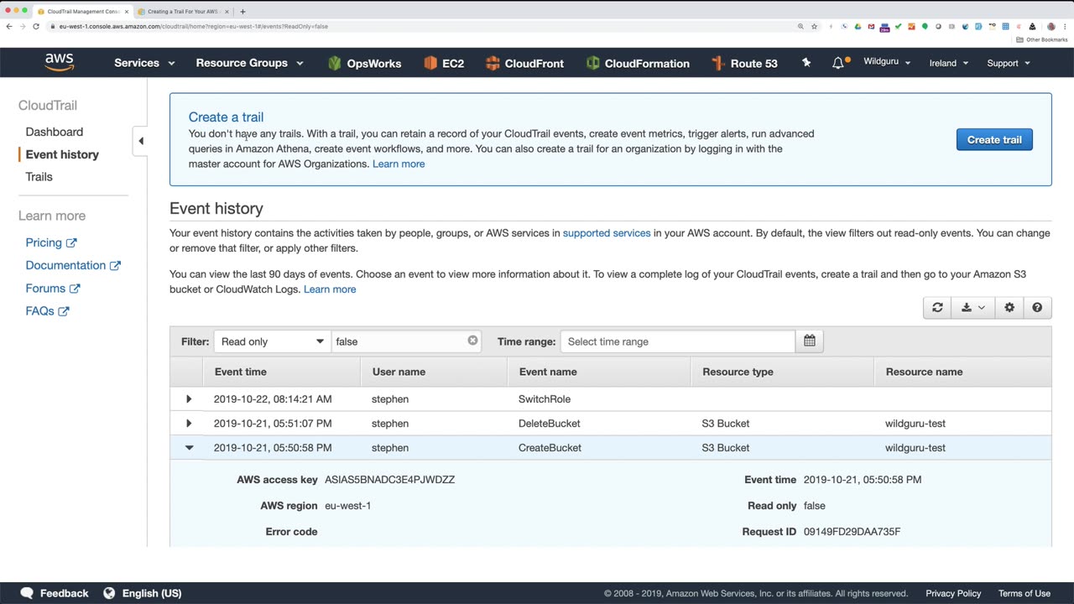Click the Chrome profile avatar
1074x604 pixels.
[x=1051, y=26]
